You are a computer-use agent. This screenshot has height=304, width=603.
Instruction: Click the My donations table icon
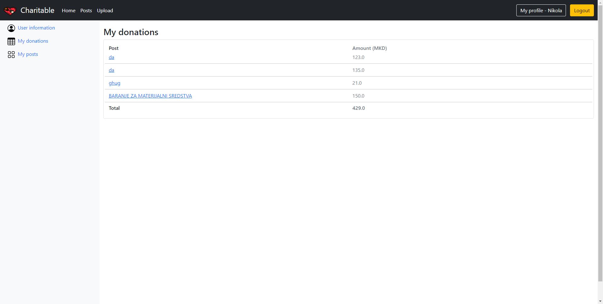click(11, 41)
